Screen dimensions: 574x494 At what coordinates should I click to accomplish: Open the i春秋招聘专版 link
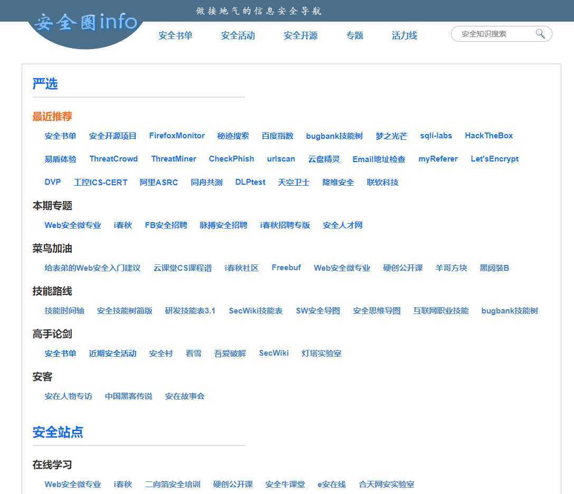tap(285, 225)
